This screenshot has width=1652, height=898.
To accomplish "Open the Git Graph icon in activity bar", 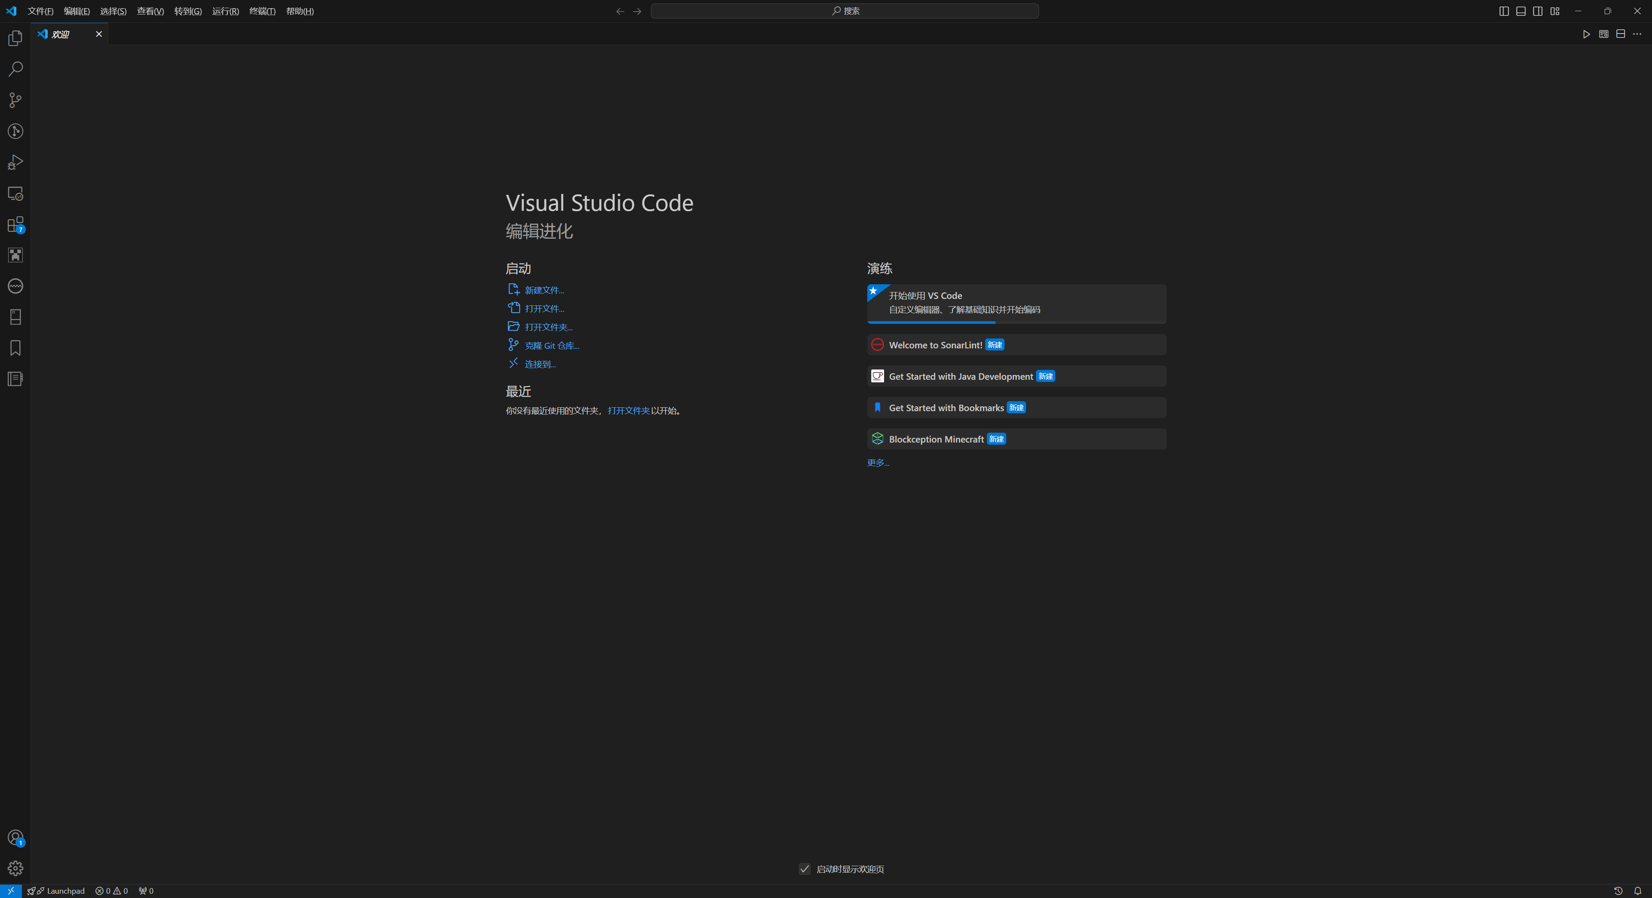I will coord(15,132).
